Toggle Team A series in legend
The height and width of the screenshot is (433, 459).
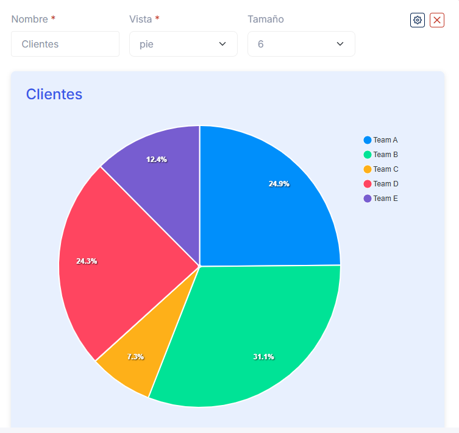[385, 140]
